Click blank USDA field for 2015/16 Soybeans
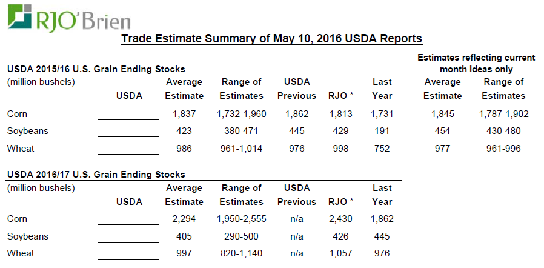This screenshot has width=544, height=268. (128, 131)
